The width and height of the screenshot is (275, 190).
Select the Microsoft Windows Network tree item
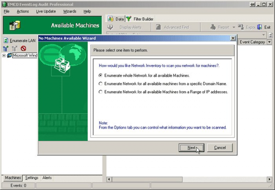[x=25, y=55]
